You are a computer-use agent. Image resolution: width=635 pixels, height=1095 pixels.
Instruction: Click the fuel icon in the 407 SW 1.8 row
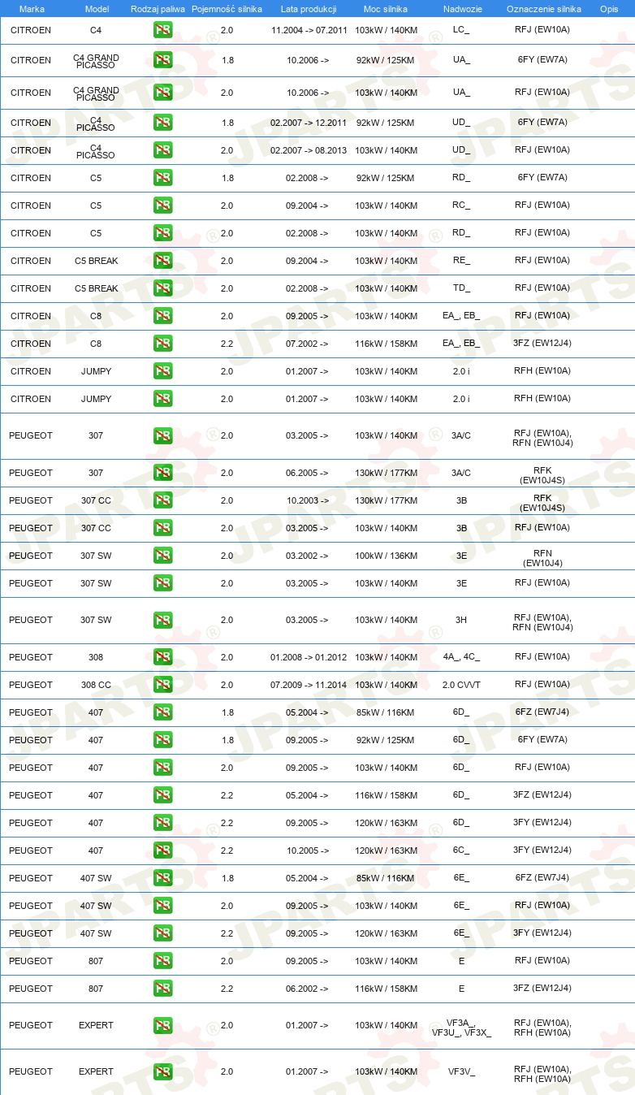pyautogui.click(x=163, y=879)
